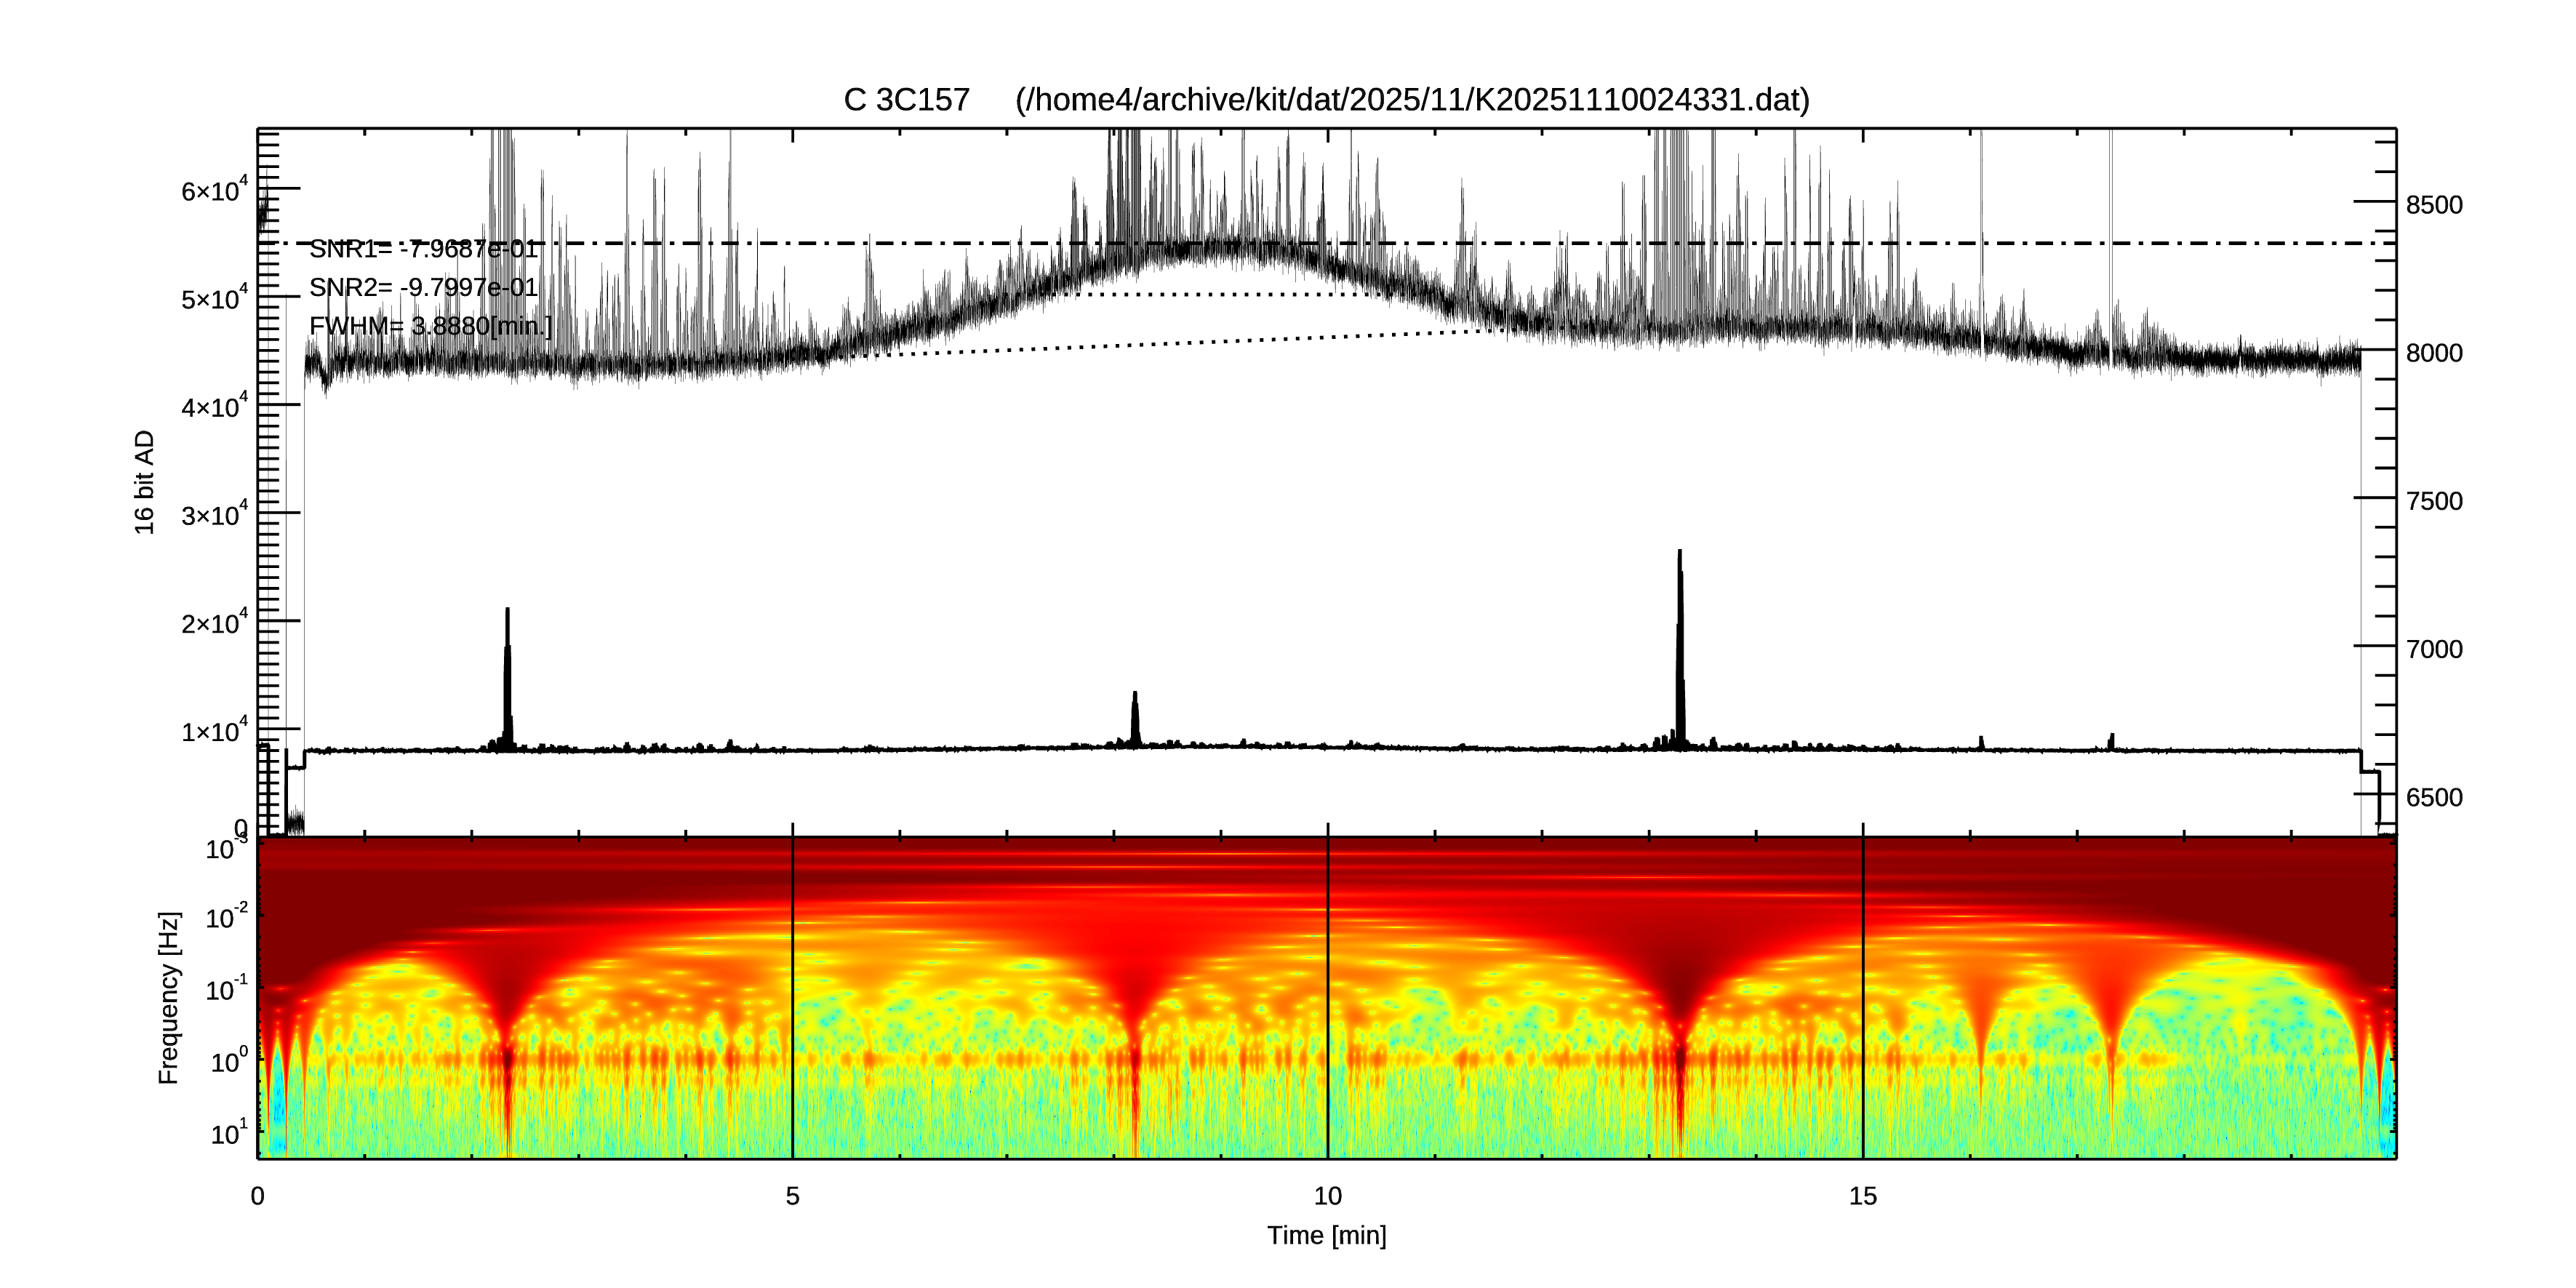The image size is (2576, 1288).
Task: Click the "Time [min]" axis label
Action: pyautogui.click(x=1327, y=1236)
